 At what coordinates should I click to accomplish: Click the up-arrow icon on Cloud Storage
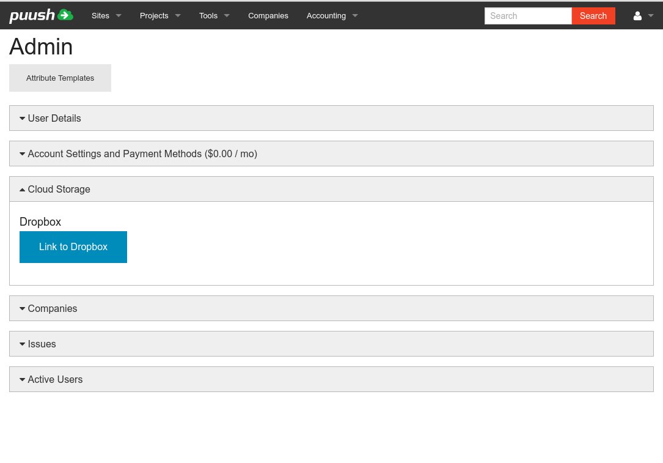(x=23, y=190)
